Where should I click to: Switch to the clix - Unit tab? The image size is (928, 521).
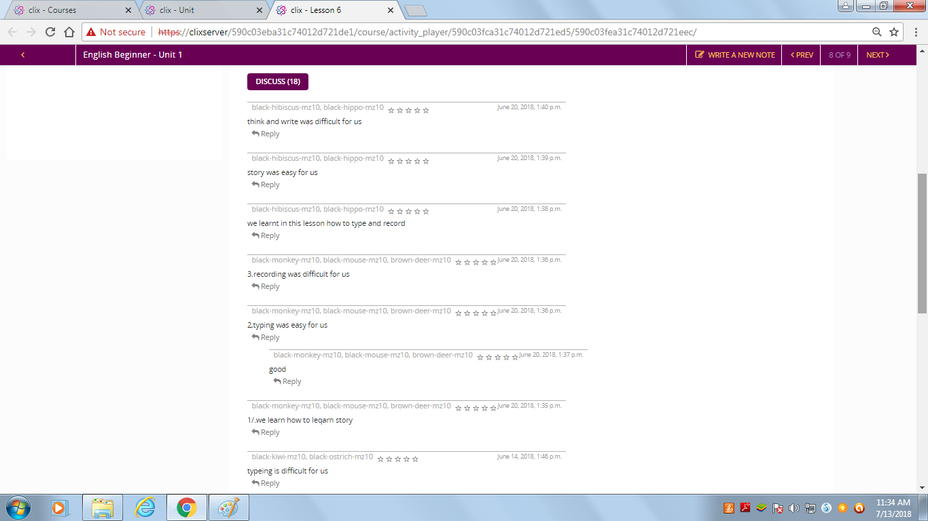point(200,10)
